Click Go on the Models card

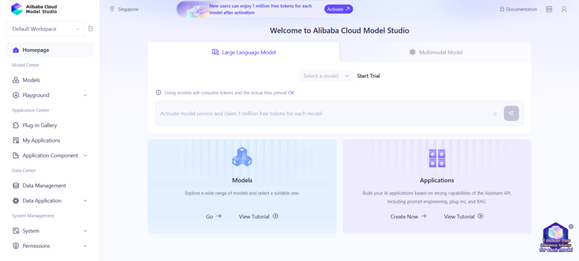213,216
